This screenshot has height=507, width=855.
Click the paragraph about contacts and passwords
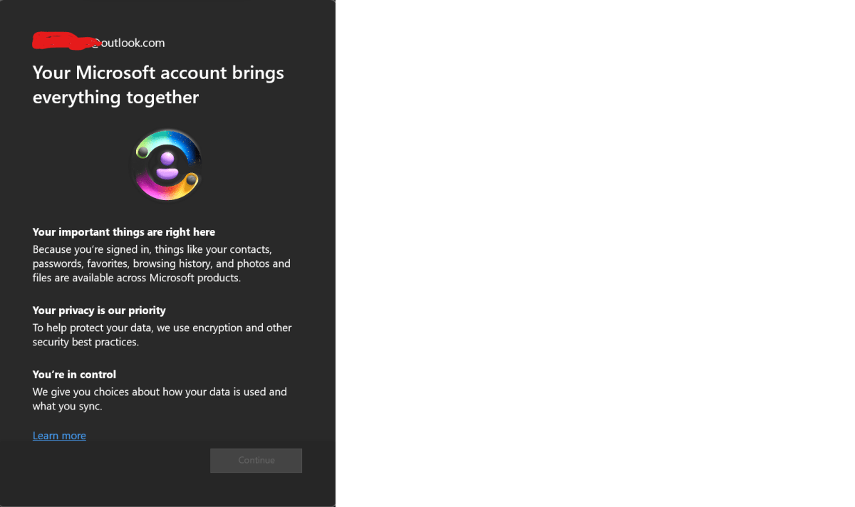click(x=162, y=263)
